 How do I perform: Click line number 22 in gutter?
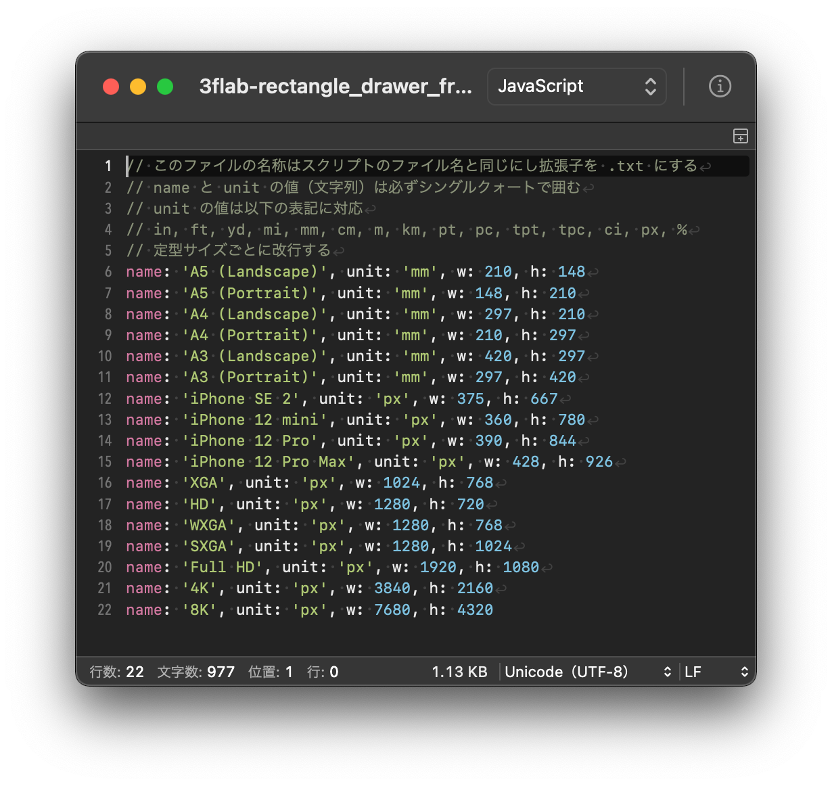tap(105, 610)
